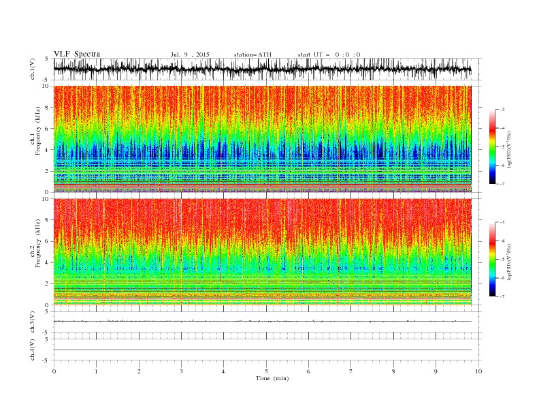Click the time axis tick label "6"
Image resolution: width=539 pixels, height=417 pixels.
pos(308,371)
